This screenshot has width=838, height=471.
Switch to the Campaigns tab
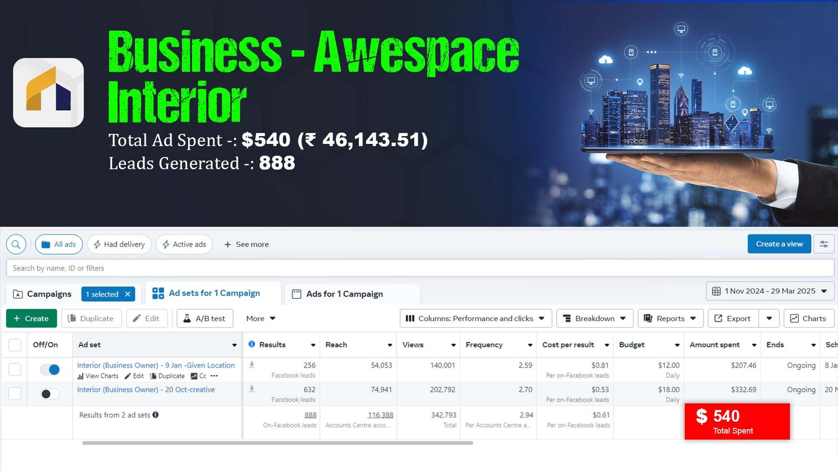click(x=43, y=294)
